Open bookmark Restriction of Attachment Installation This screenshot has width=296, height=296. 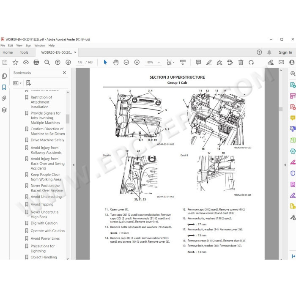pos(41,102)
